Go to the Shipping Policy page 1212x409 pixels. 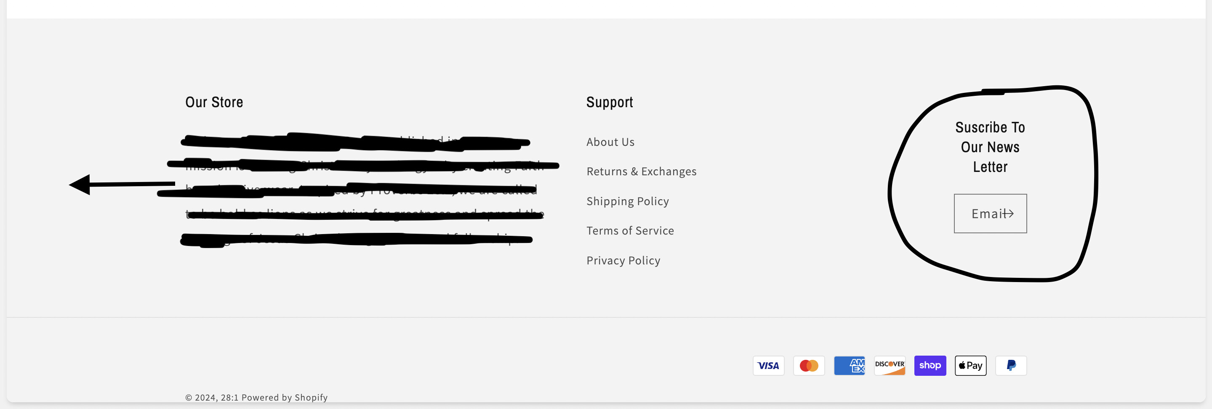pyautogui.click(x=627, y=201)
